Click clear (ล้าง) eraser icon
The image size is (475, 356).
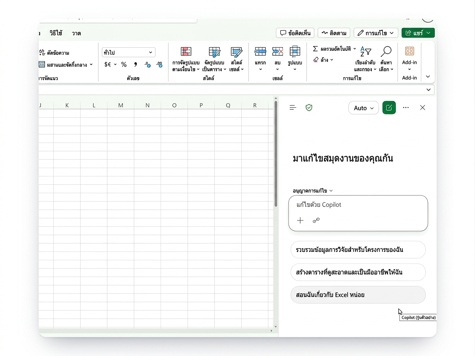(316, 60)
